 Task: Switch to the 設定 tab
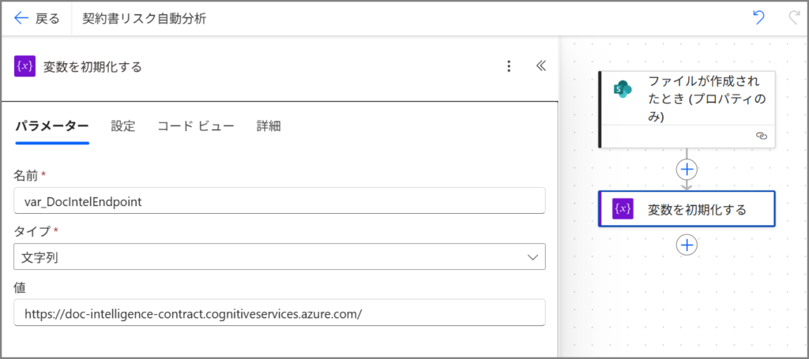(123, 125)
